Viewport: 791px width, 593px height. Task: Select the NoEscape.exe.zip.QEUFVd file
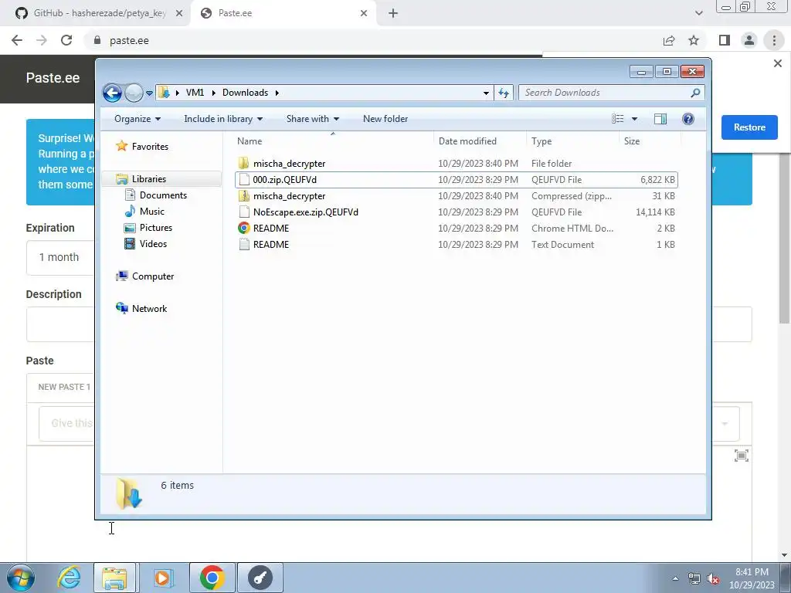(x=456, y=212)
